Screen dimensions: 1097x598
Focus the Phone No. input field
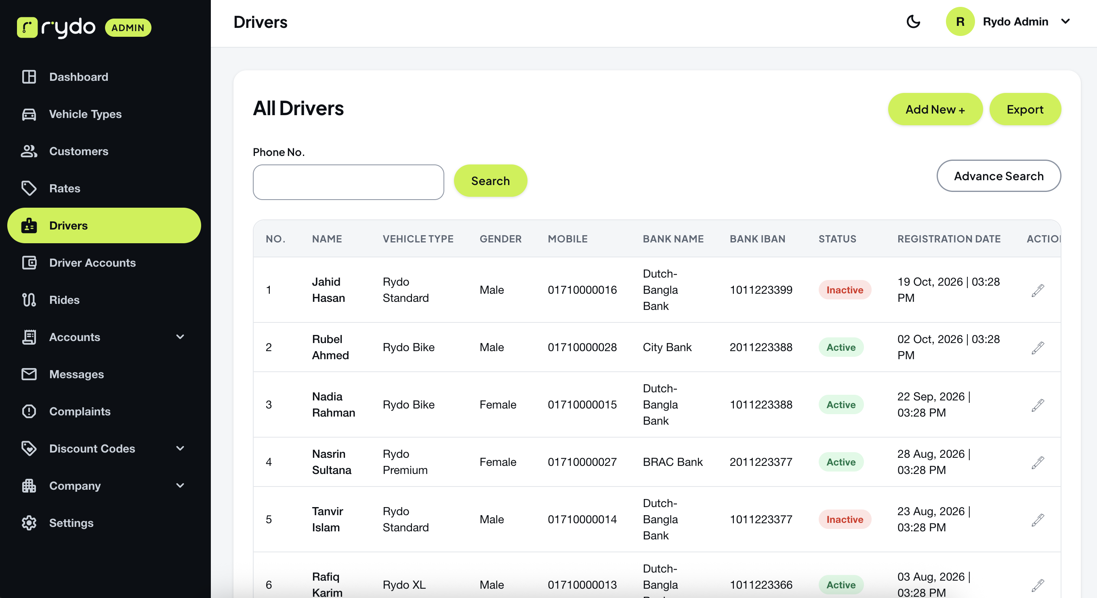[x=348, y=182]
